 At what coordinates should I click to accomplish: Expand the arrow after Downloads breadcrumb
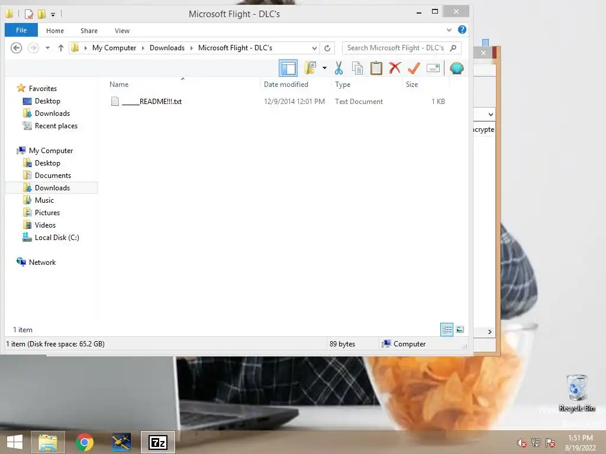191,48
